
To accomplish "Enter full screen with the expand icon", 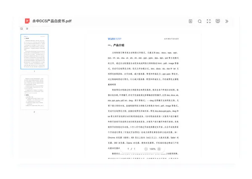I will (x=209, y=21).
